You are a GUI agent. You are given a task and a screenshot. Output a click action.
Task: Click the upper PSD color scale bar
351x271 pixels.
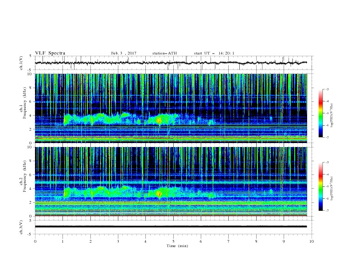(321, 113)
